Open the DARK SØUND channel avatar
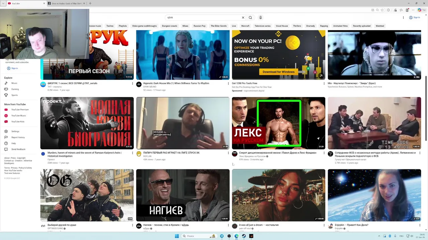The image size is (428, 240). [x=139, y=84]
